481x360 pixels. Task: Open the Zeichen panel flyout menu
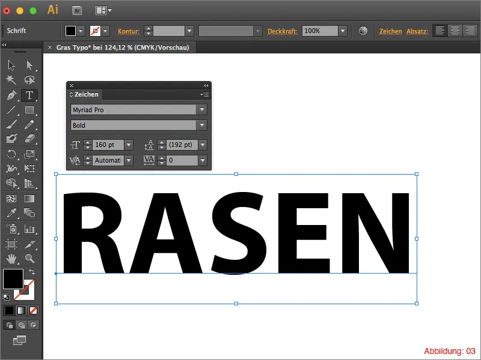pyautogui.click(x=204, y=94)
